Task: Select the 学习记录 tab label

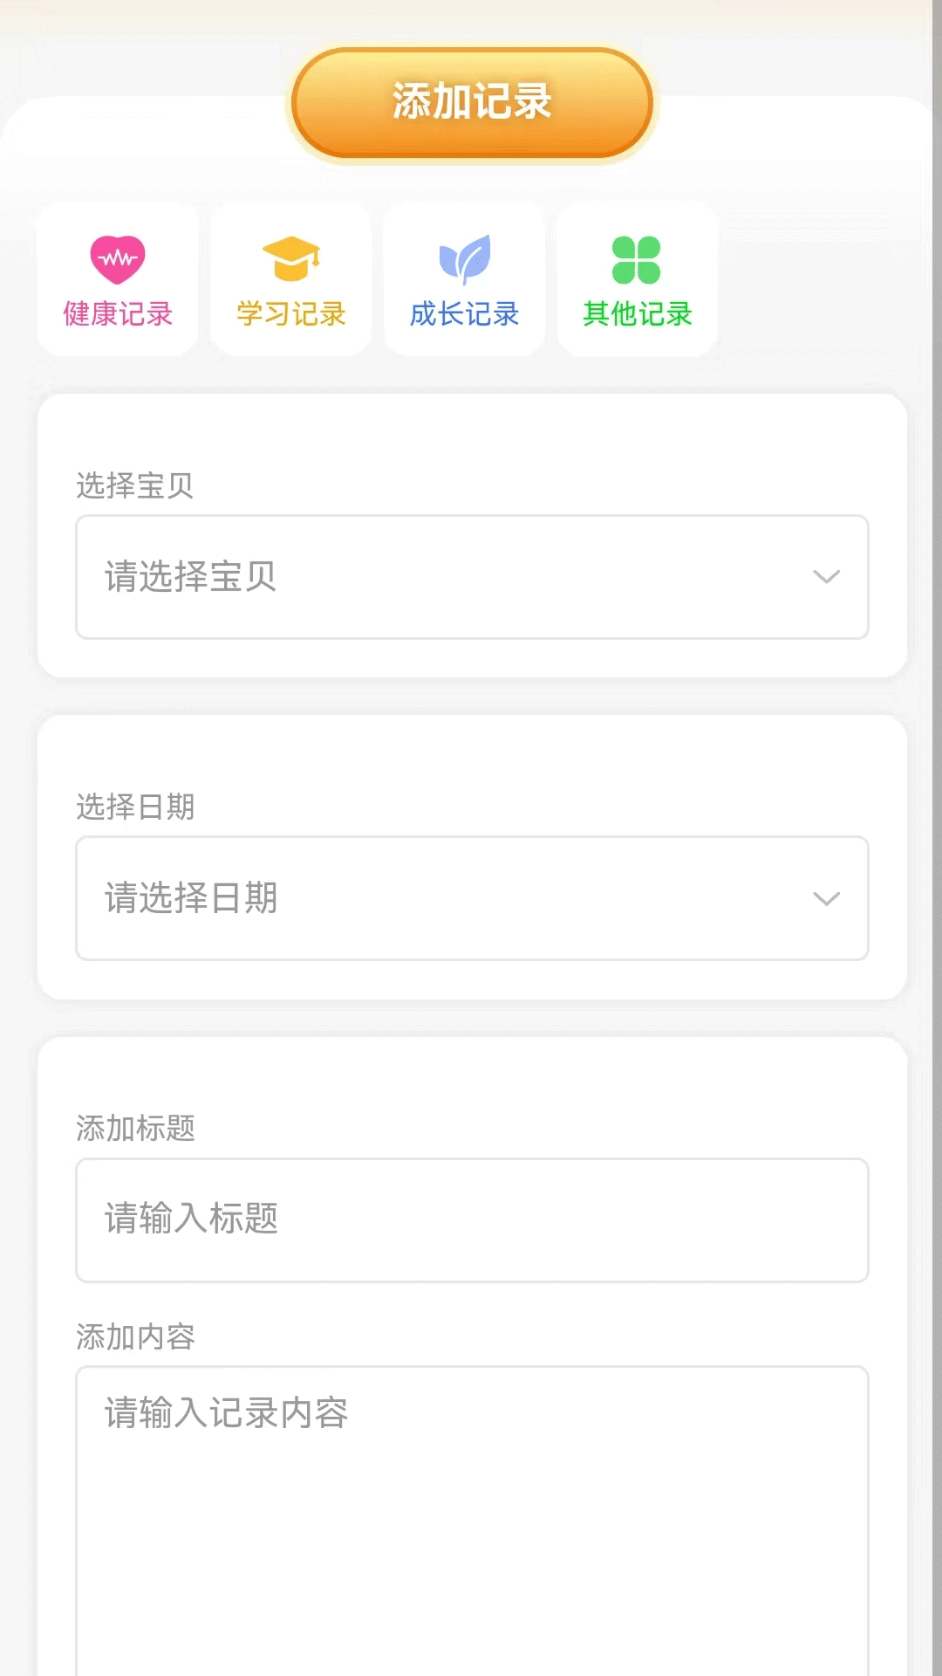Action: [x=291, y=314]
